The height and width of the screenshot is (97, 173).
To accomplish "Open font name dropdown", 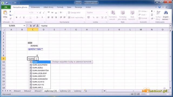I will [30, 13].
